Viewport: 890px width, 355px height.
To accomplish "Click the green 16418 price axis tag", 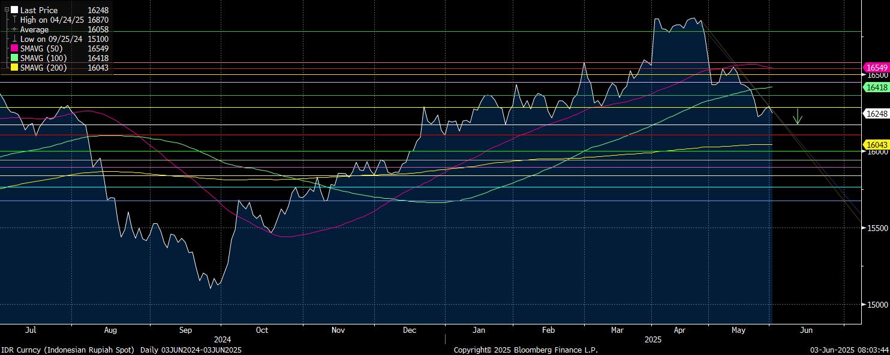I will pos(876,87).
